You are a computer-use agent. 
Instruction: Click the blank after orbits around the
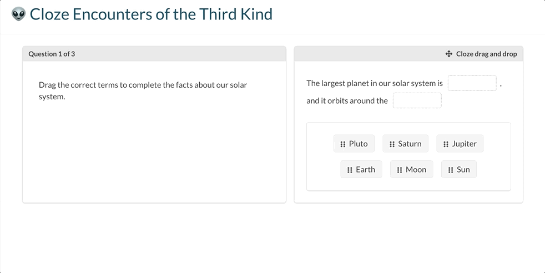click(x=417, y=100)
